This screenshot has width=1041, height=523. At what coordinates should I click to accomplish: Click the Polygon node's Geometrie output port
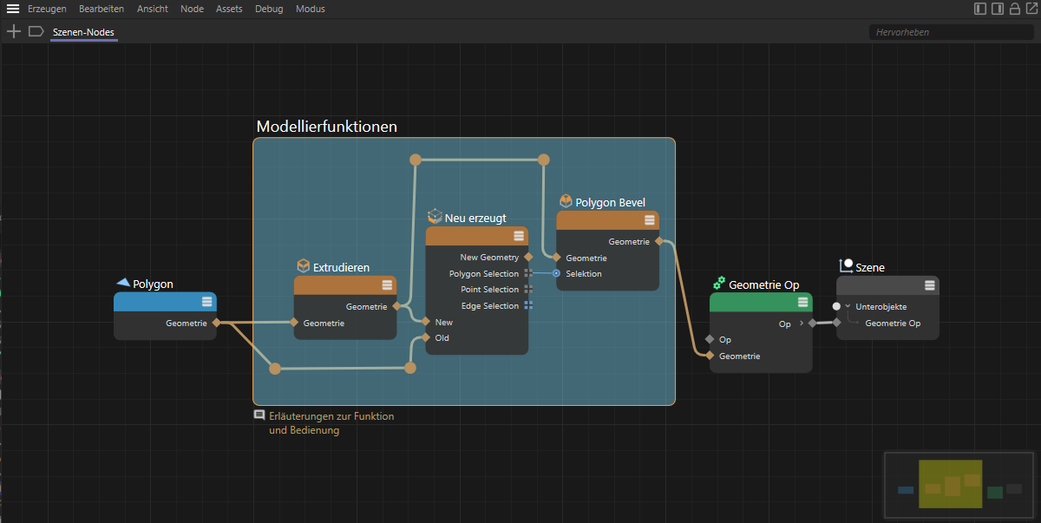215,323
